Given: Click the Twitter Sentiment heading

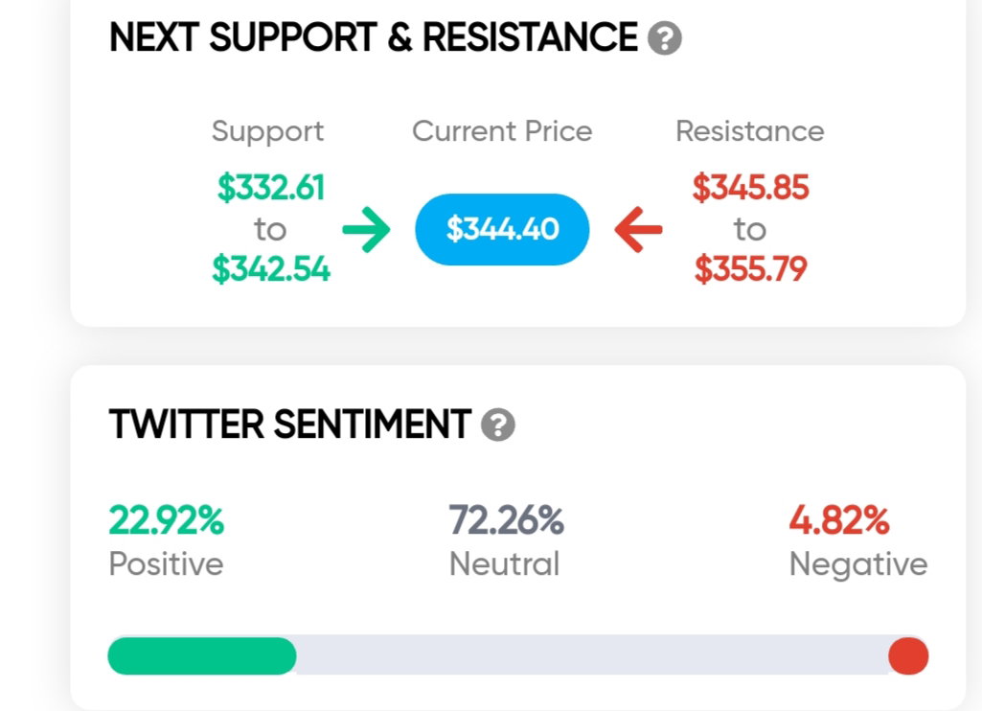Looking at the screenshot, I should pyautogui.click(x=290, y=424).
